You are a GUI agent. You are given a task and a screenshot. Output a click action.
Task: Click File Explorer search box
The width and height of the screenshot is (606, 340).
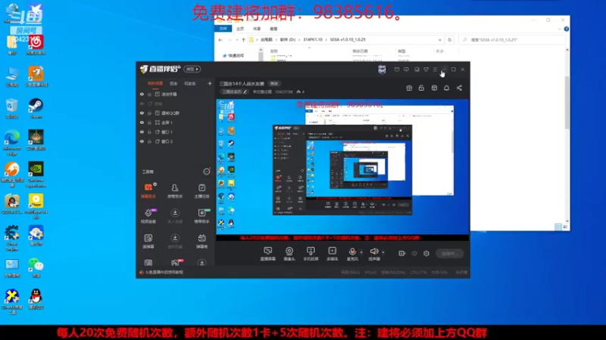point(512,40)
